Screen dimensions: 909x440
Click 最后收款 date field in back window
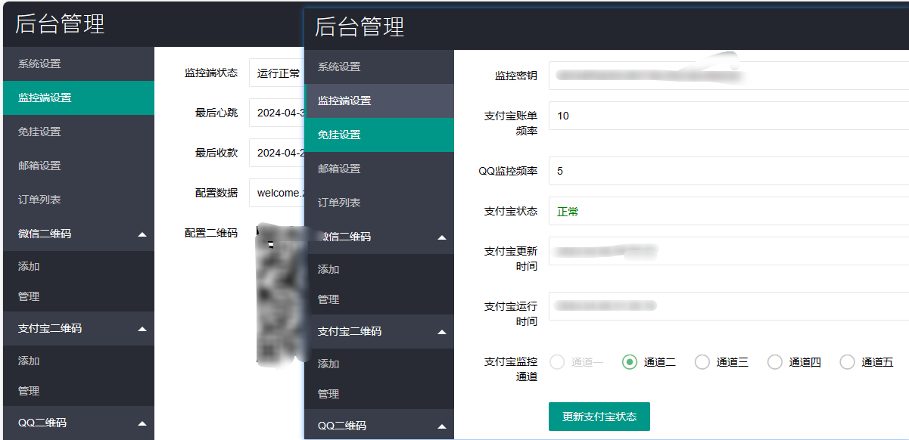pos(276,153)
